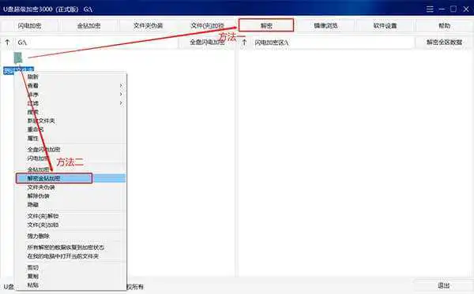Choose 文件(夹)加锁 in the context menu
This screenshot has width=474, height=294.
(70, 225)
